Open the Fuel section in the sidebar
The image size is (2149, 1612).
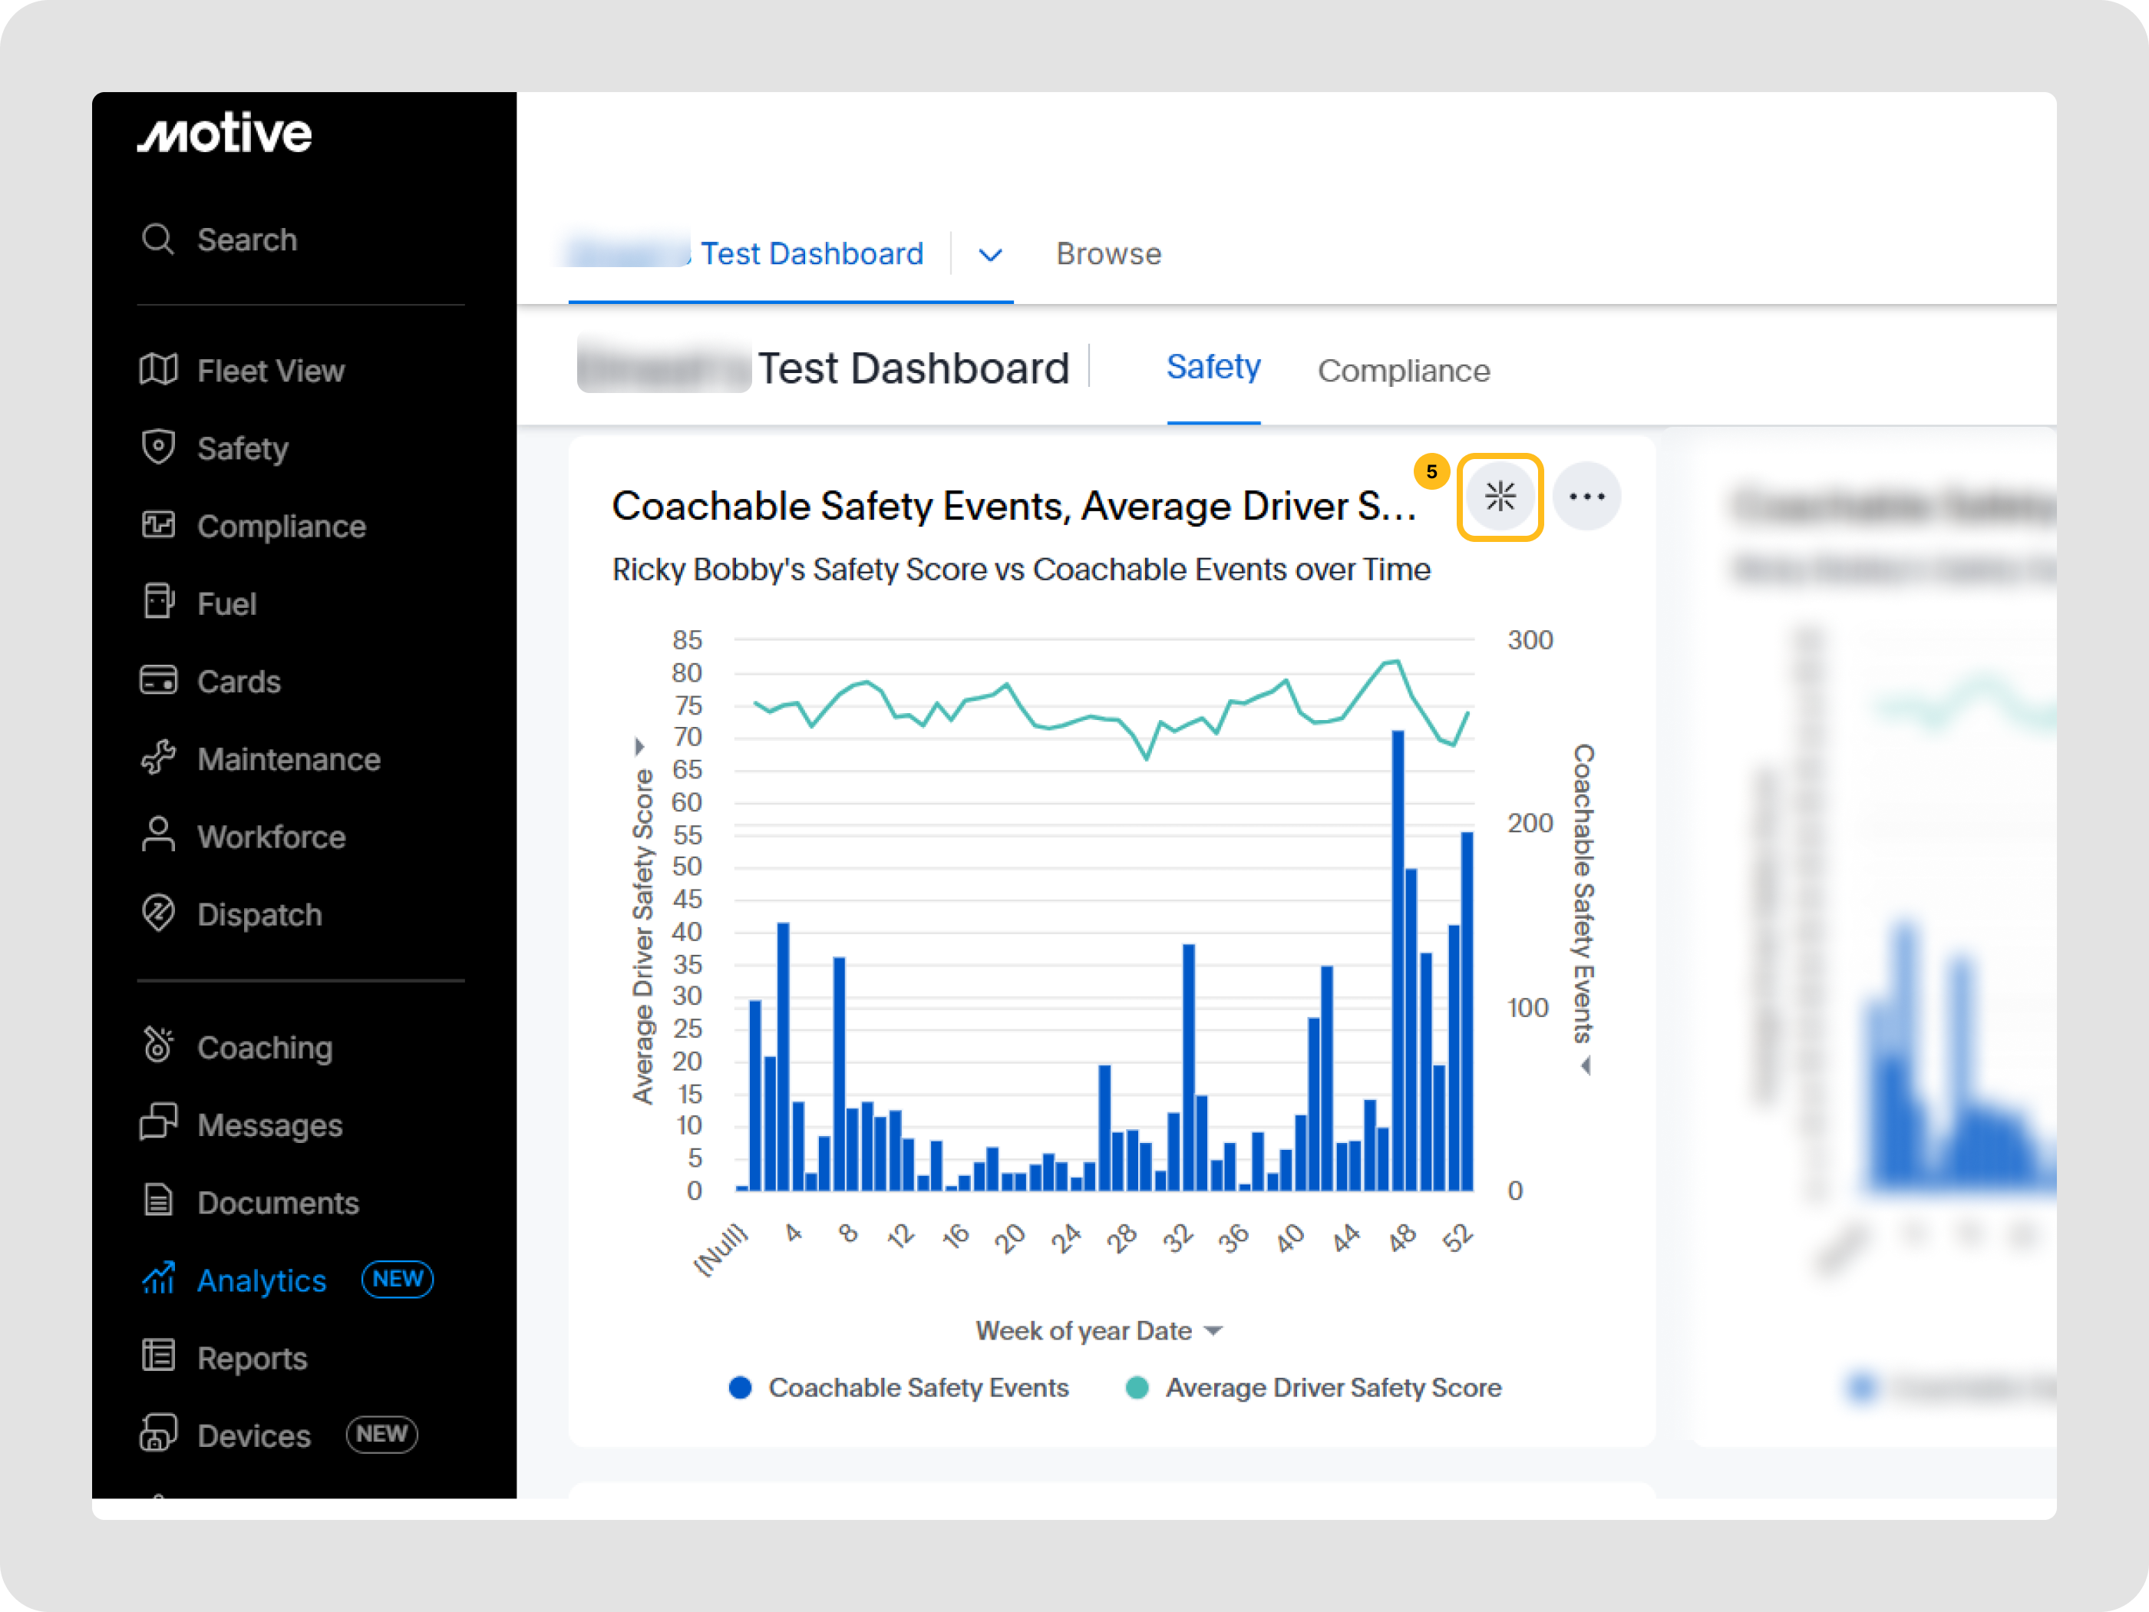(x=226, y=603)
